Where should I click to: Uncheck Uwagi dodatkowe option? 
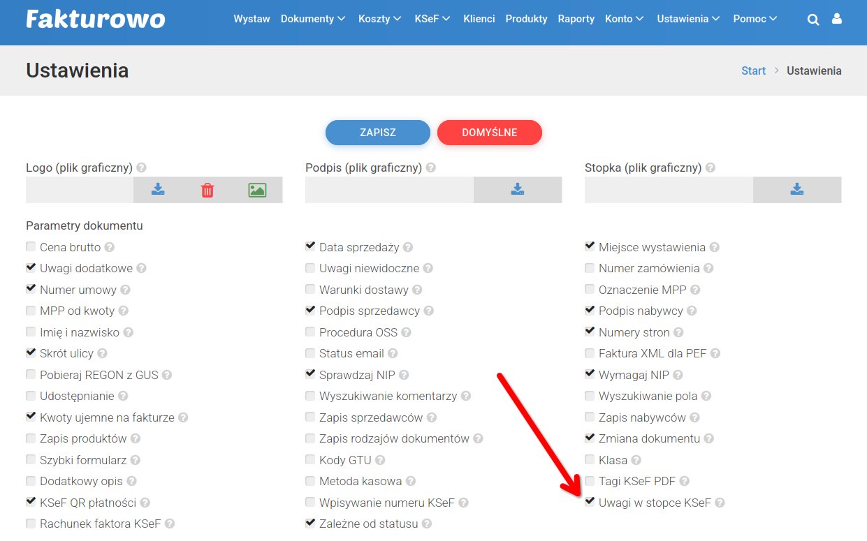[31, 267]
